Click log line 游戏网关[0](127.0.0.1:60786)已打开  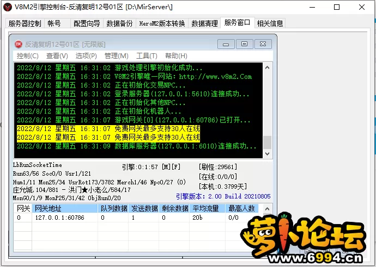coord(134,120)
